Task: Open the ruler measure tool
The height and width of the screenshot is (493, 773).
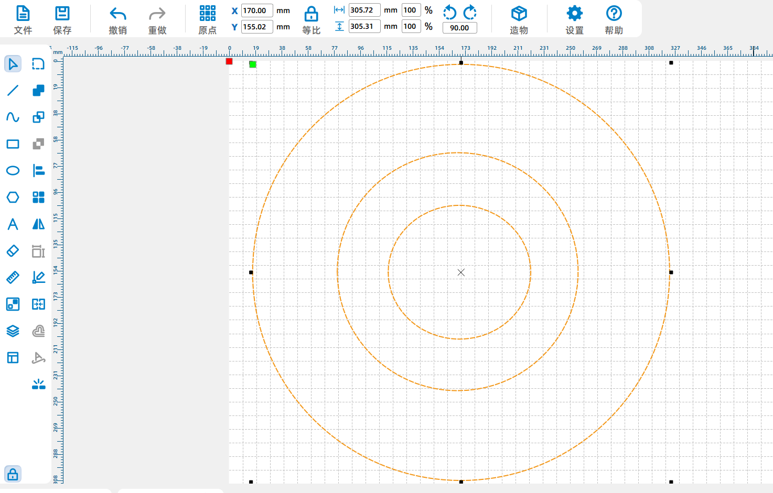Action: [13, 277]
